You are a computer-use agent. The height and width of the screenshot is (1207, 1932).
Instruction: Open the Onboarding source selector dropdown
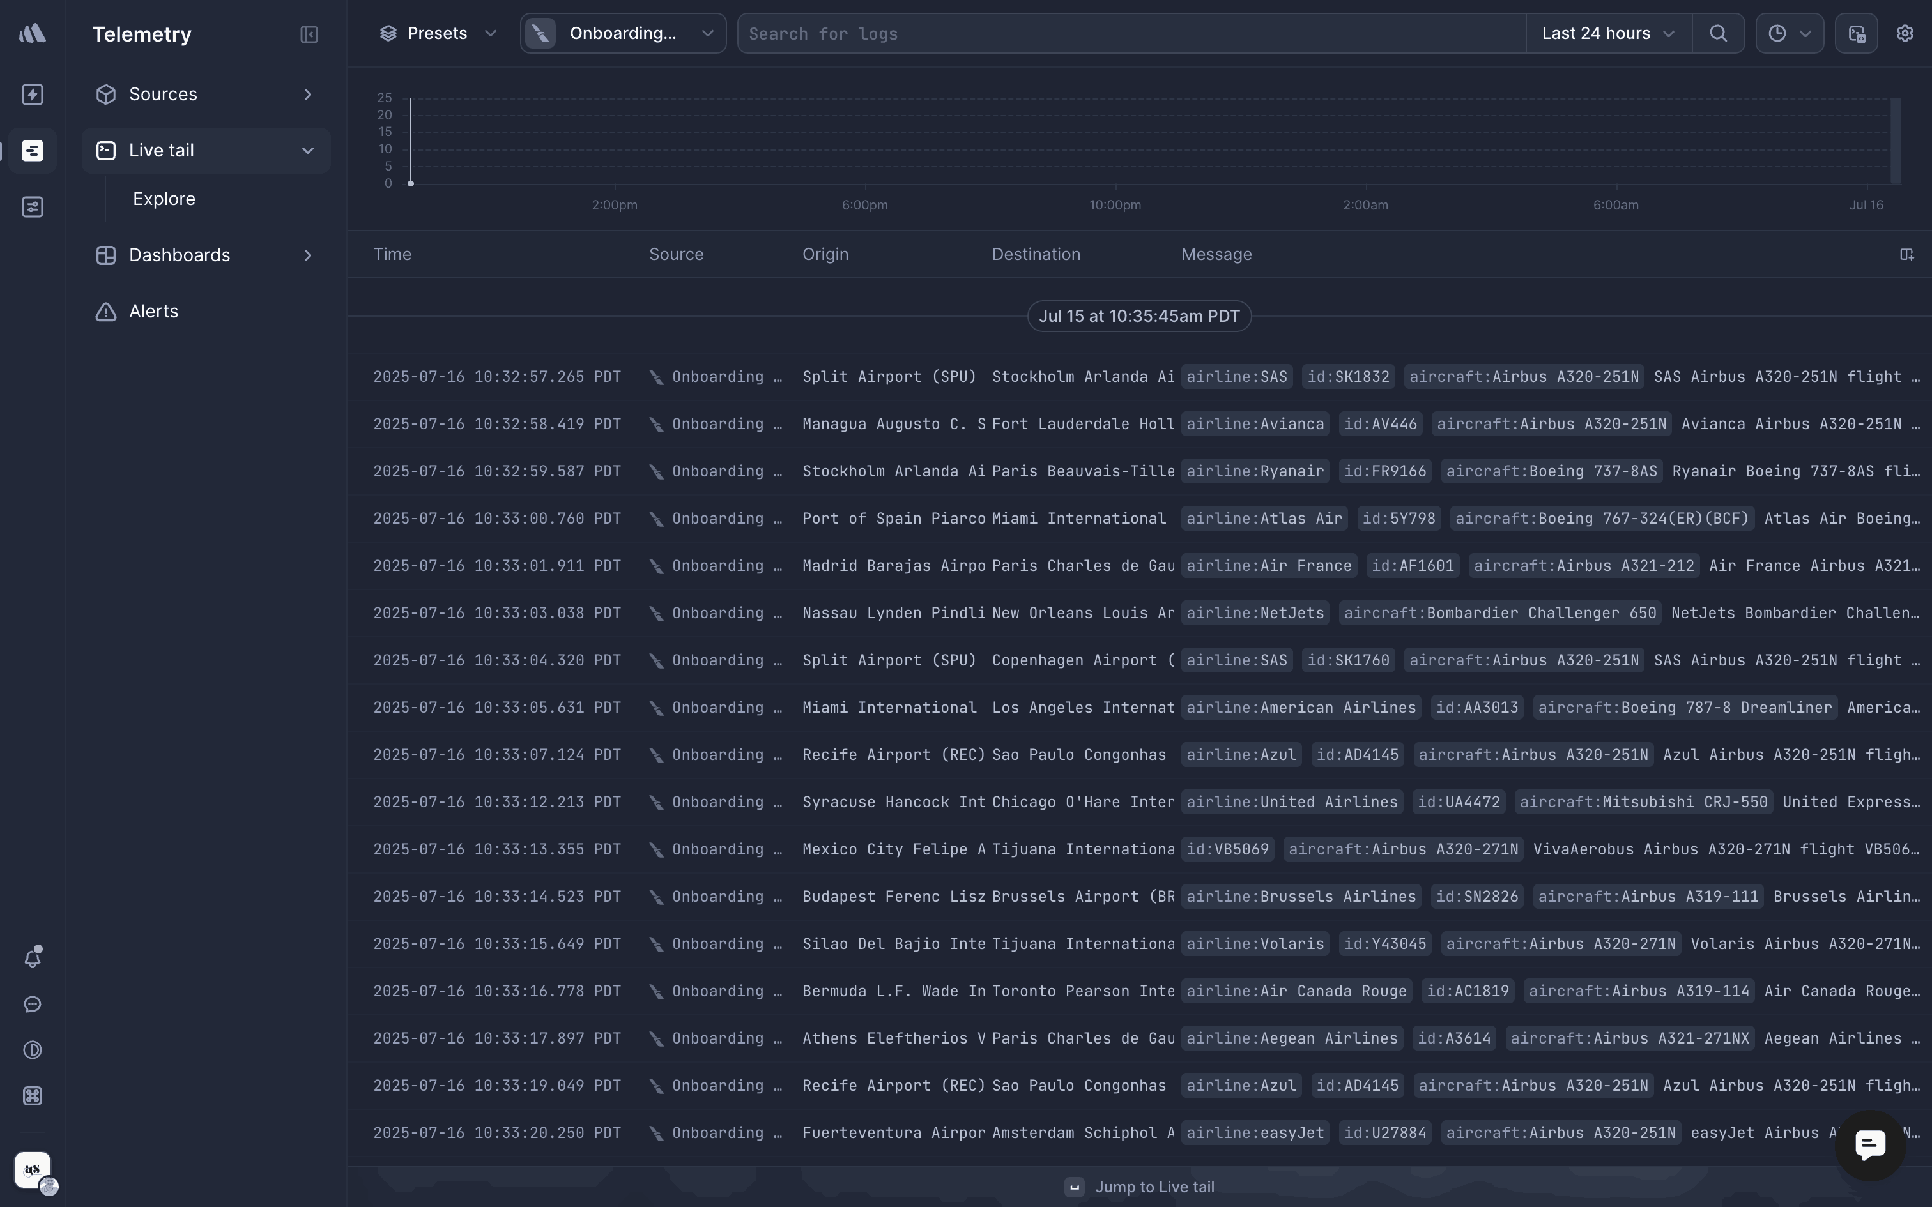tap(623, 33)
